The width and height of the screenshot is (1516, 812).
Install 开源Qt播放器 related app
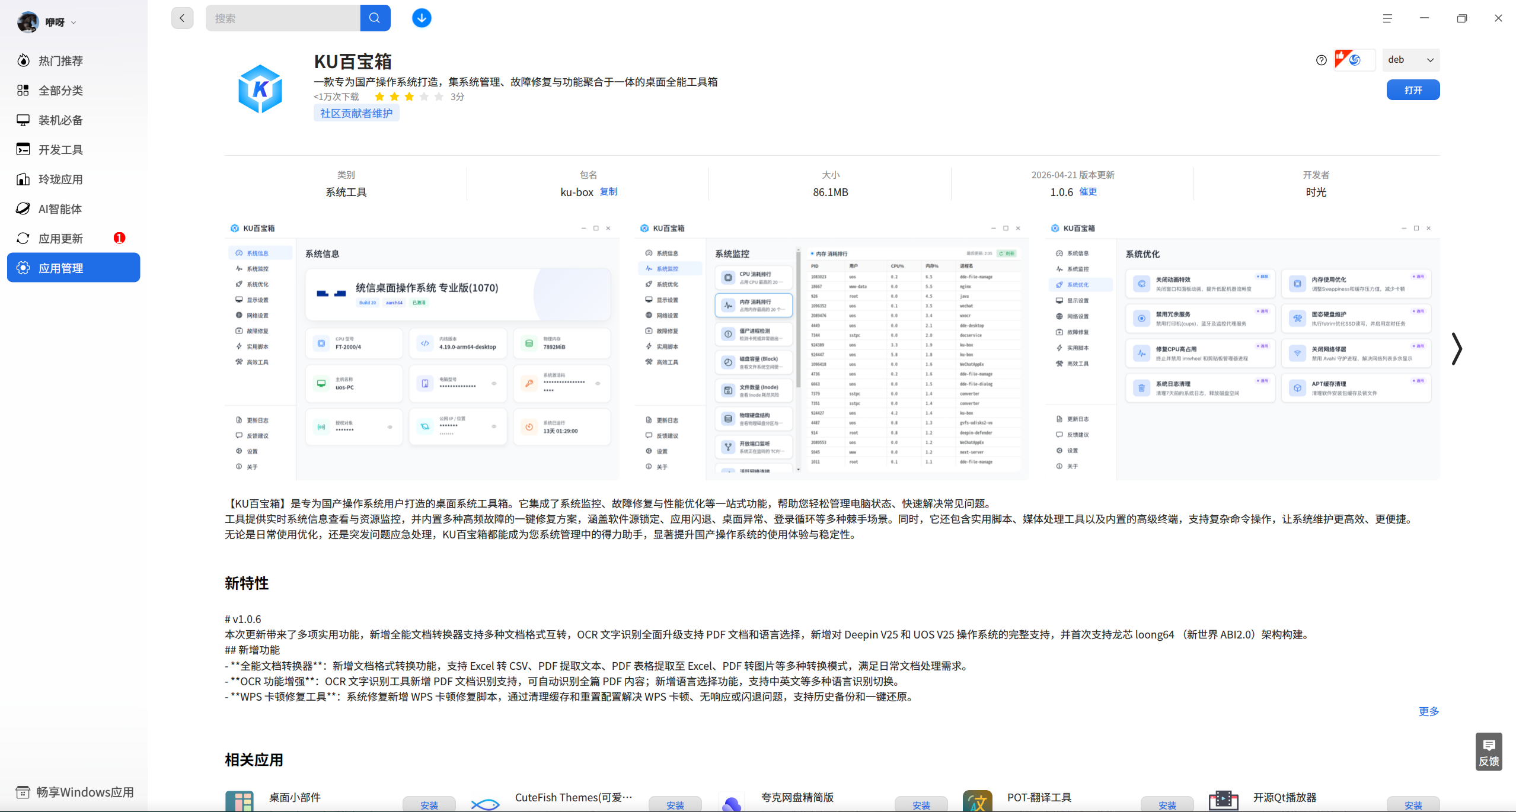(x=1413, y=805)
